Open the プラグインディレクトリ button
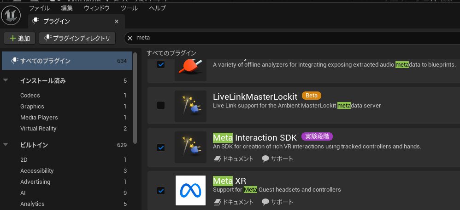The height and width of the screenshot is (210, 460). (x=77, y=38)
